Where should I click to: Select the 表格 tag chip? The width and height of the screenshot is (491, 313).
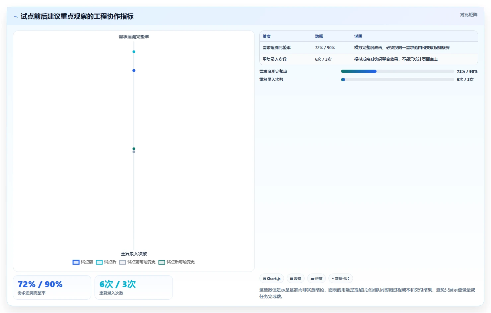coord(296,279)
